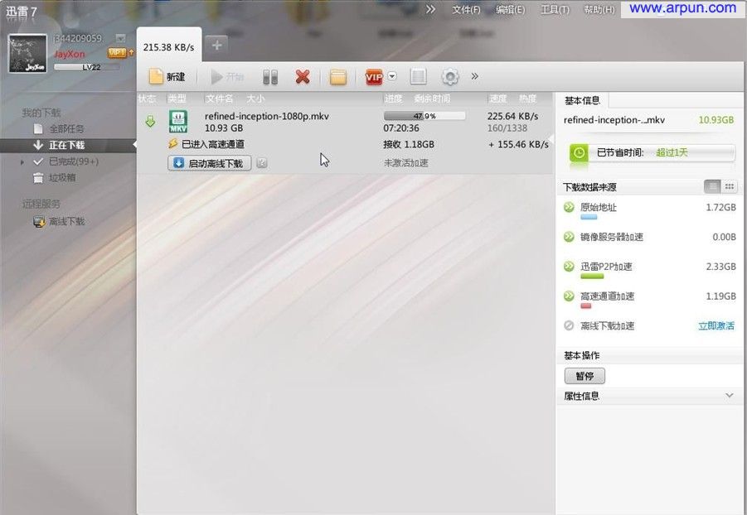Open the 工具(T) menu

tap(555, 9)
